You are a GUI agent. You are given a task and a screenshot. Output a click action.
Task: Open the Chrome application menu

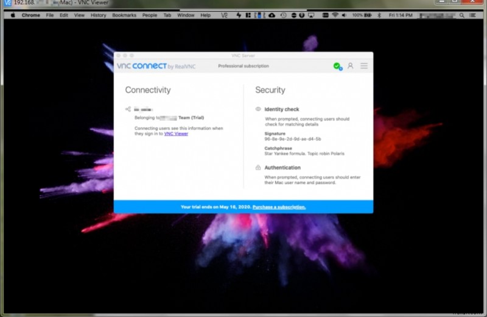(31, 15)
